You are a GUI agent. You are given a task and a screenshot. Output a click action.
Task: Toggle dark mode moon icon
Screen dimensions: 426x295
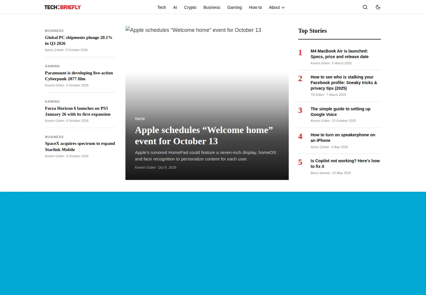coord(378,7)
